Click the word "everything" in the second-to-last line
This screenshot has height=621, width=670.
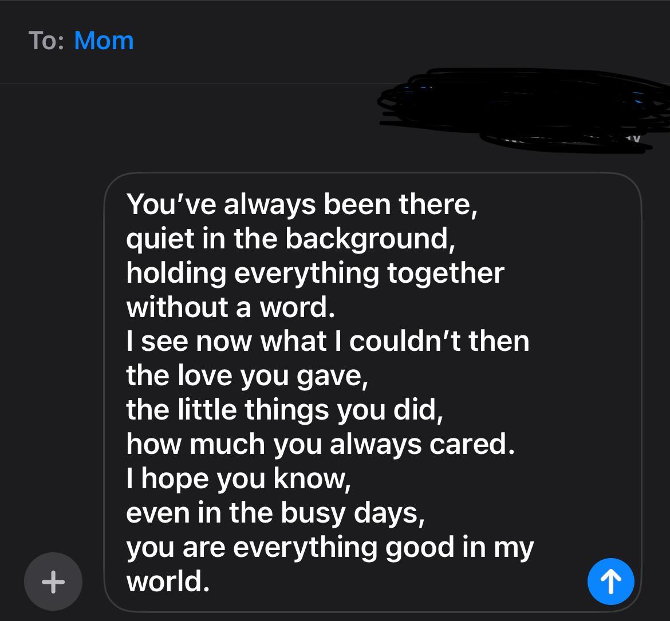coord(305,547)
